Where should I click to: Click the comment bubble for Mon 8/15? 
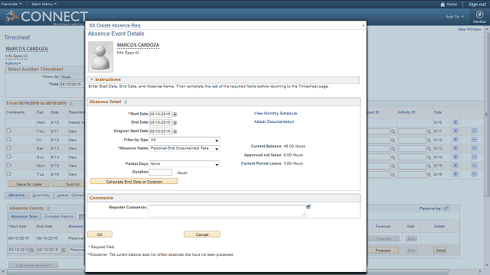[x=8, y=166]
